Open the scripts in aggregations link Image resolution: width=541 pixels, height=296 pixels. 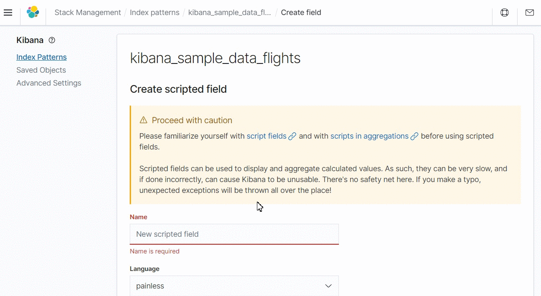pos(369,136)
